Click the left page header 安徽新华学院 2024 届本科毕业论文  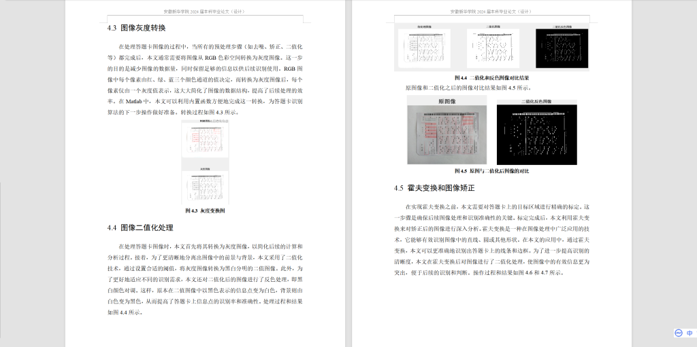point(204,12)
